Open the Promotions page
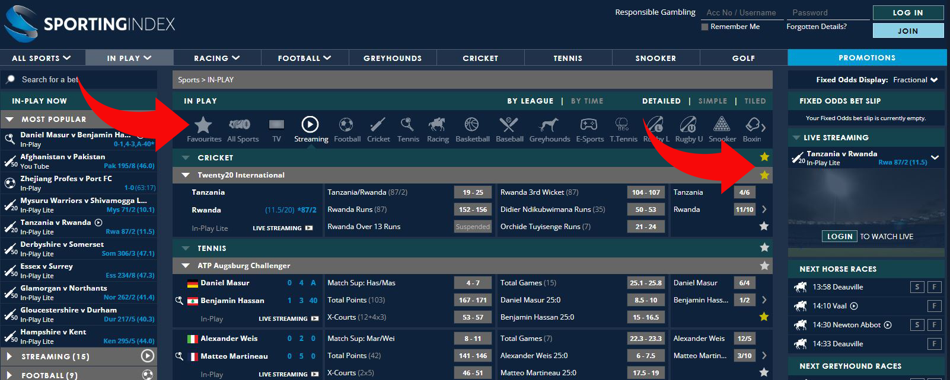Viewport: 950px width, 380px height. (x=867, y=57)
